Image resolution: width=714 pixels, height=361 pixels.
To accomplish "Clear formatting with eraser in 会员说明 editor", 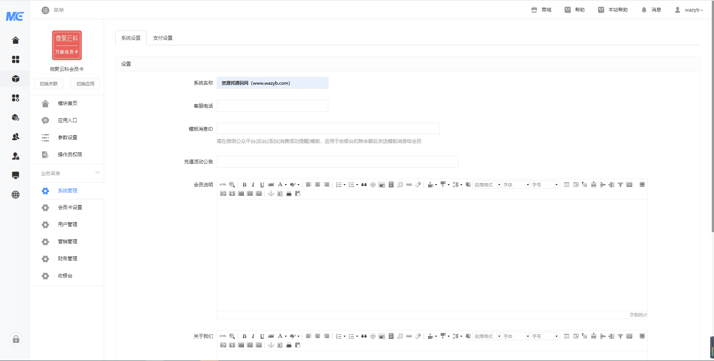I will [x=418, y=185].
